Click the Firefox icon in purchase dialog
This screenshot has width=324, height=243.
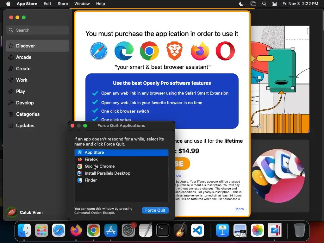click(x=200, y=51)
